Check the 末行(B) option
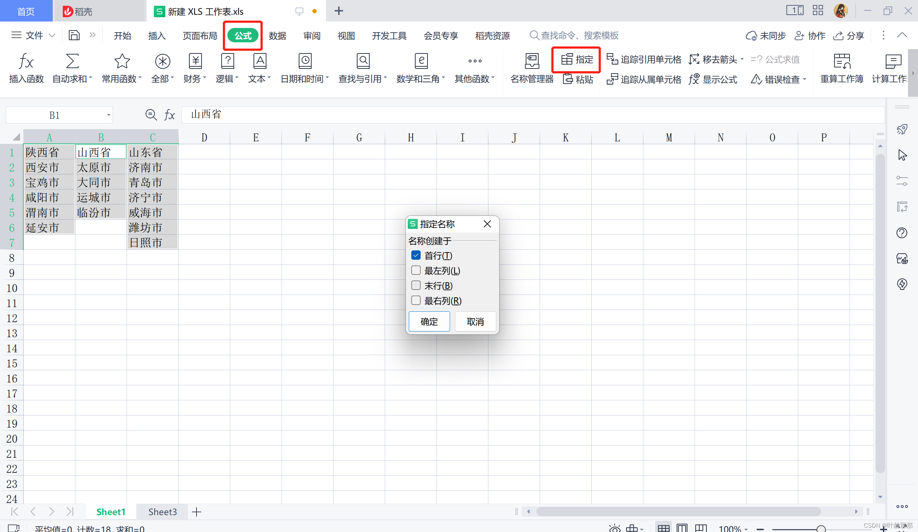This screenshot has width=918, height=532. coord(416,285)
